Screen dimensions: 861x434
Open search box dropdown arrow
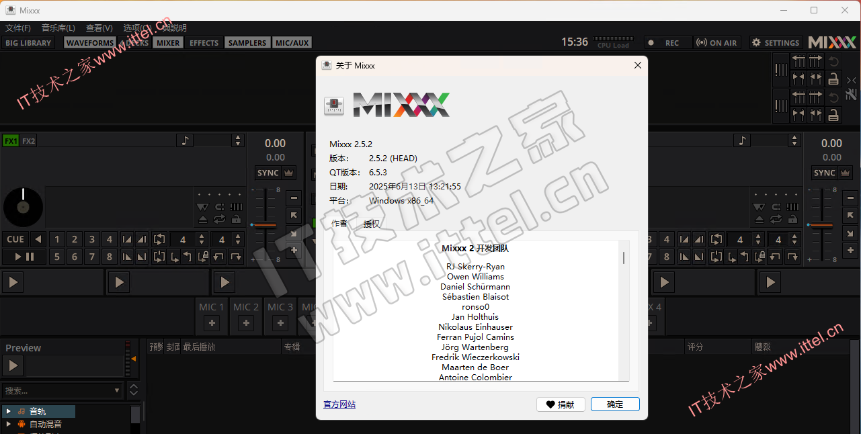116,390
